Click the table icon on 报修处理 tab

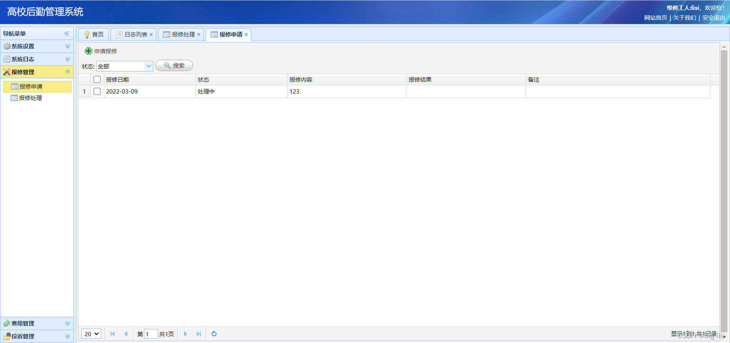[167, 35]
